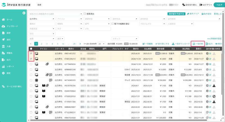Click the 出力 export icon in sidebar

click(3, 60)
